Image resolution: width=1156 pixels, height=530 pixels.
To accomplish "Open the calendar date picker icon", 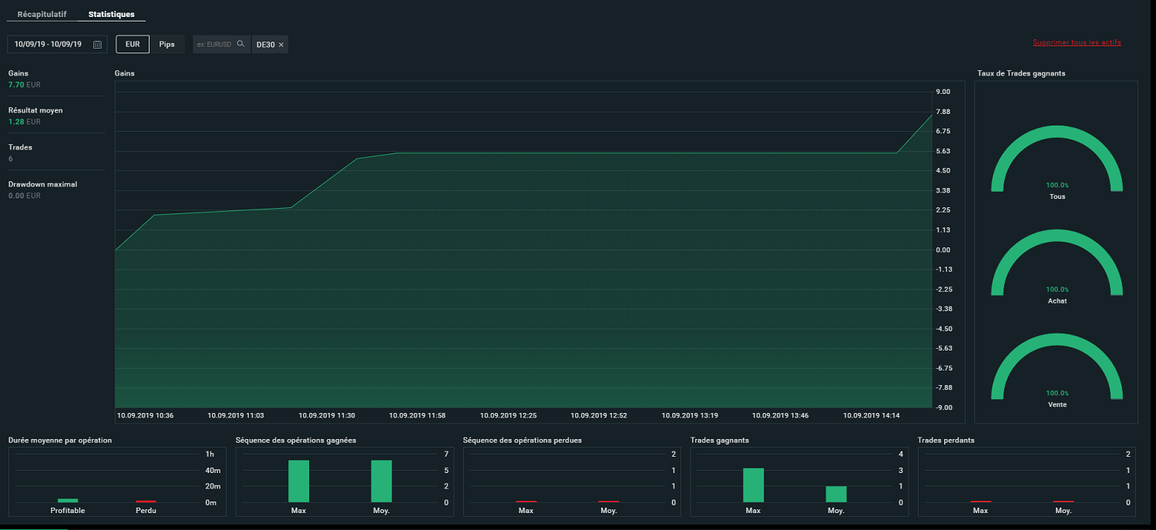I will click(97, 45).
